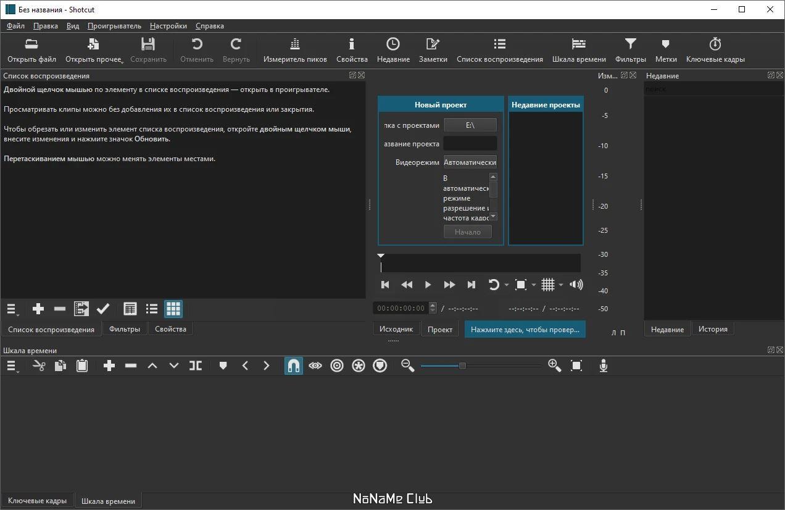Click the timeline split at playhead icon
Viewport: 785px width, 510px height.
pyautogui.click(x=196, y=366)
